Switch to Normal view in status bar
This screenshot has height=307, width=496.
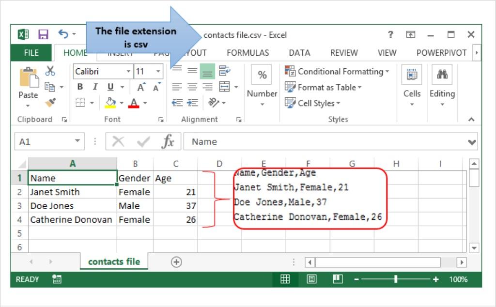pos(285,279)
